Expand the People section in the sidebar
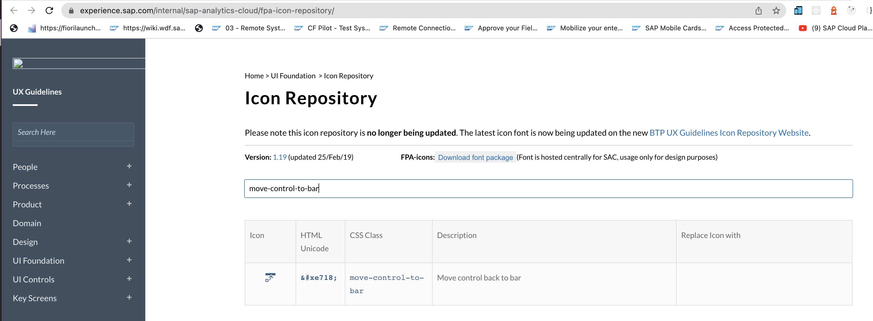This screenshot has width=873, height=321. [x=129, y=166]
